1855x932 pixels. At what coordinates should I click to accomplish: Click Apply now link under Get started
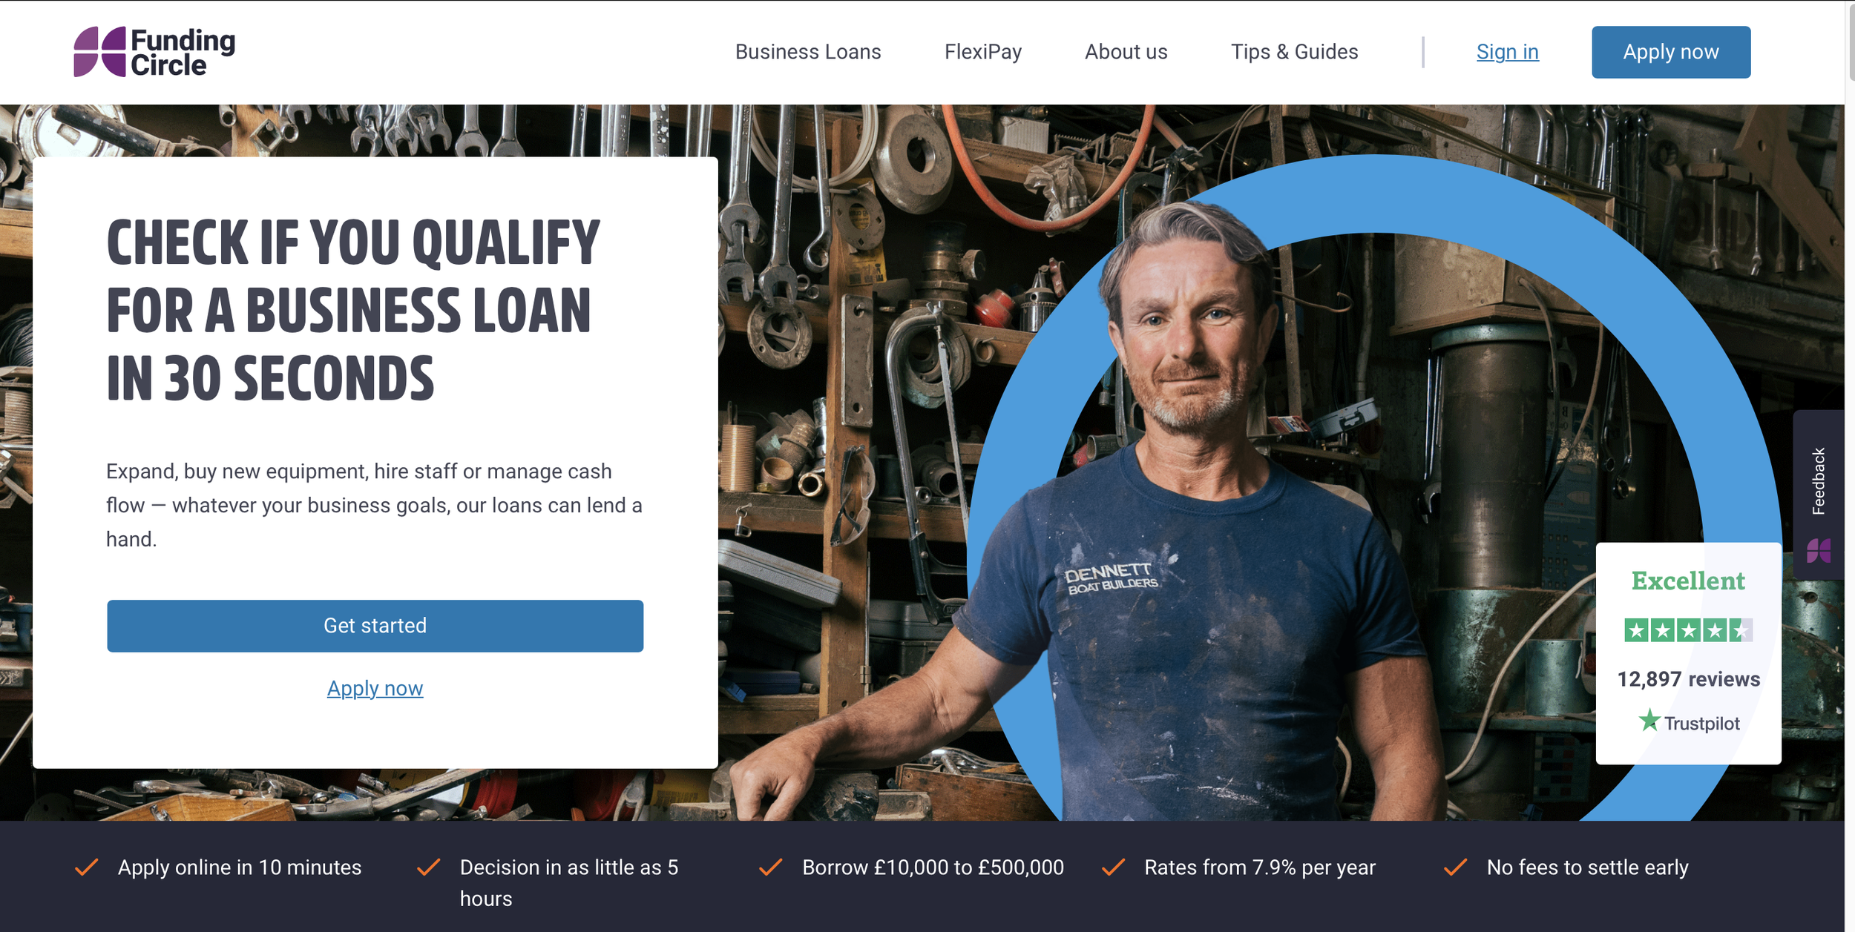click(x=375, y=688)
